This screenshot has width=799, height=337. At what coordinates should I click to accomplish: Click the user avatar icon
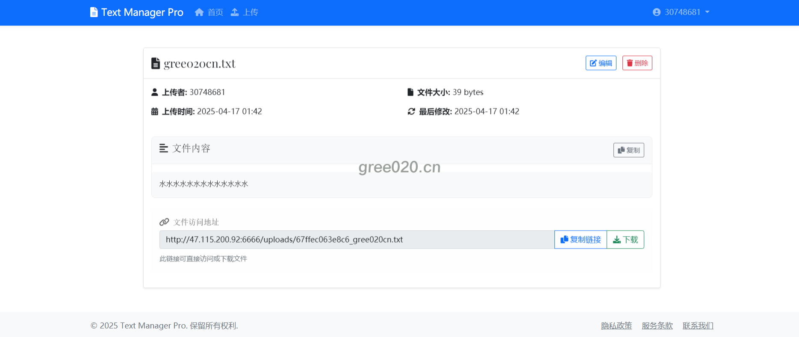point(657,12)
